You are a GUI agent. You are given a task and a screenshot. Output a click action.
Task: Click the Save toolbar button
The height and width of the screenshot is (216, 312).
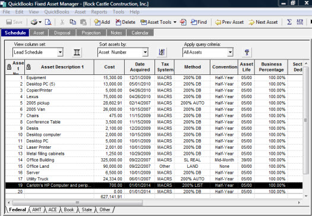click(14, 22)
